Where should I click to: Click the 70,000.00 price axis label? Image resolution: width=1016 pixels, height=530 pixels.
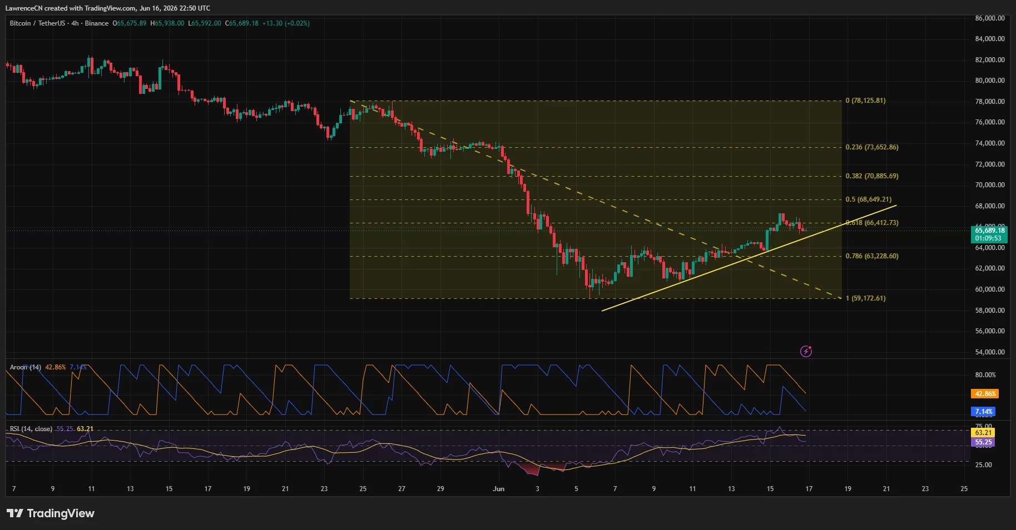tap(990, 185)
